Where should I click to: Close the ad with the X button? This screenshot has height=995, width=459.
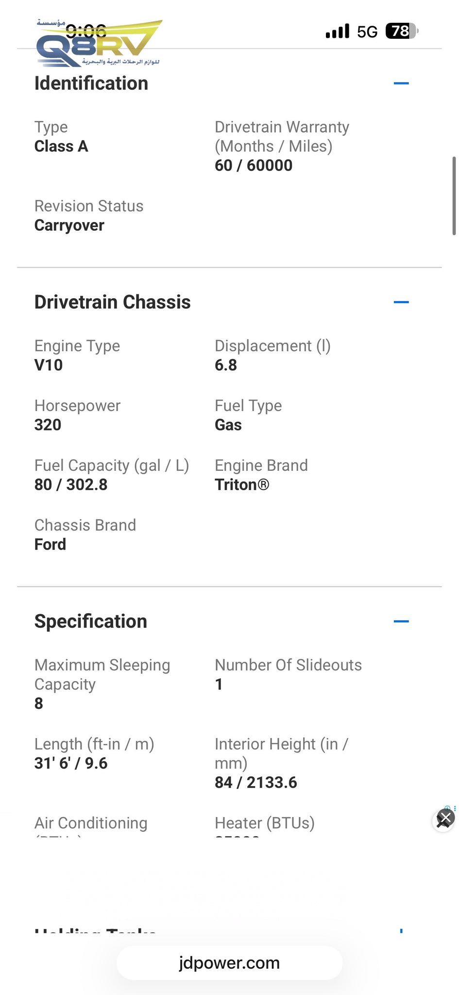[445, 819]
